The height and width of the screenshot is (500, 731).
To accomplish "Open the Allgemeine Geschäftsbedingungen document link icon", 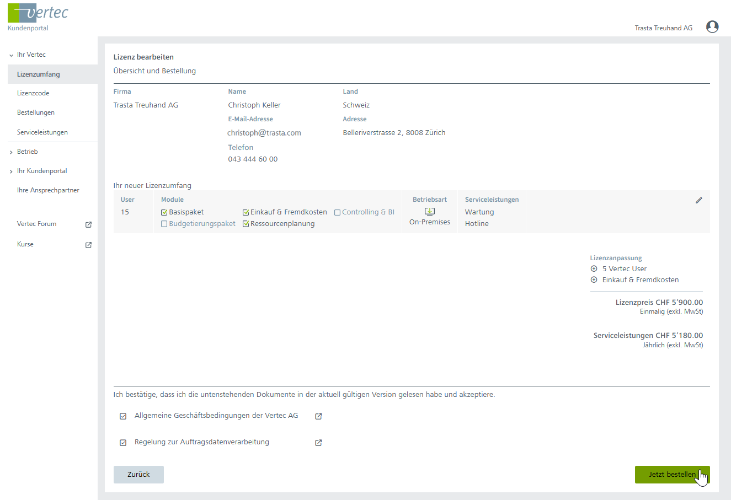I will 318,416.
